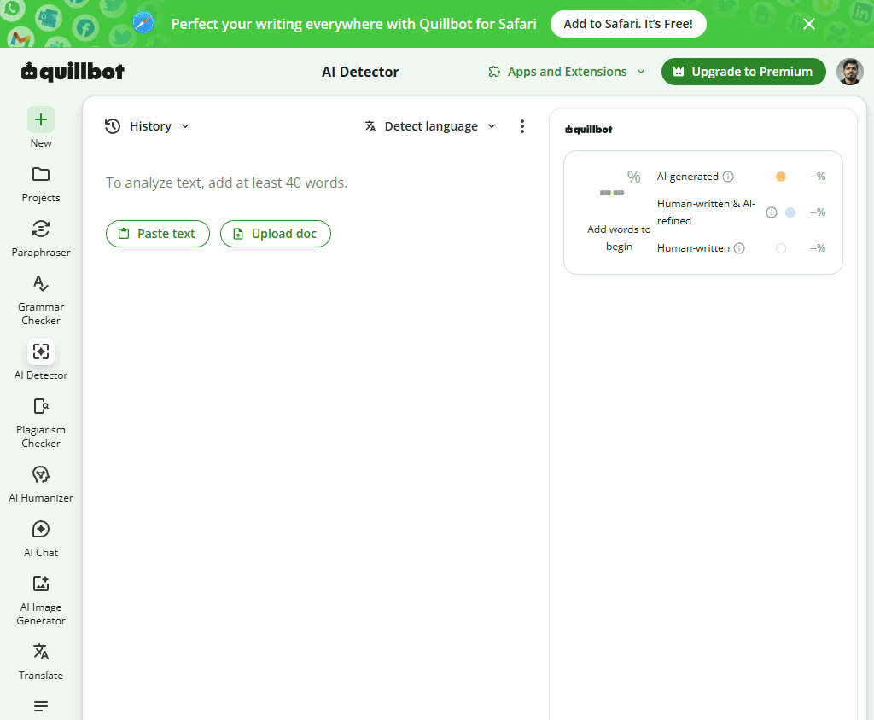Click the orange AI-generated color dot
This screenshot has width=874, height=720.
(781, 177)
